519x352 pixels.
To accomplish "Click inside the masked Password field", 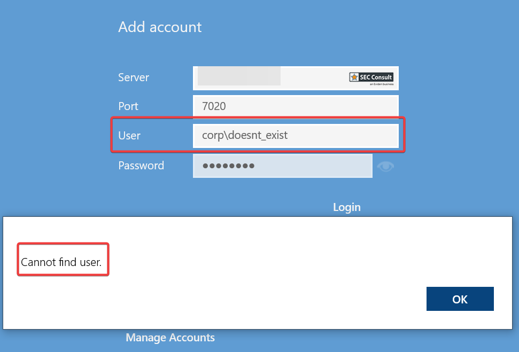I will coord(310,166).
